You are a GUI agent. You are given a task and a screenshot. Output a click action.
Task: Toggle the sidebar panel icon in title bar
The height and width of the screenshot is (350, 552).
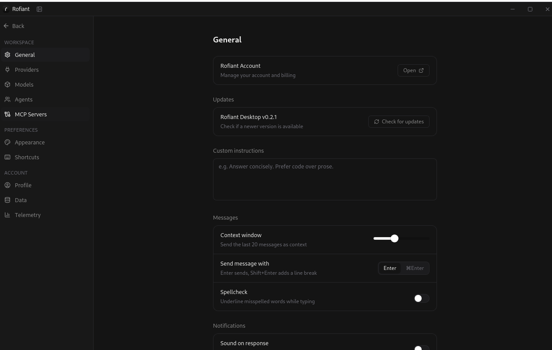tap(39, 9)
